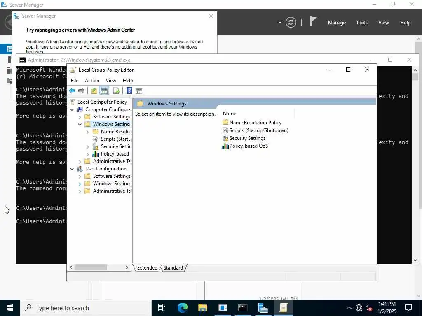
Task: Toggle Show/Hide Console Tree toolbar icon
Action: pos(104,91)
